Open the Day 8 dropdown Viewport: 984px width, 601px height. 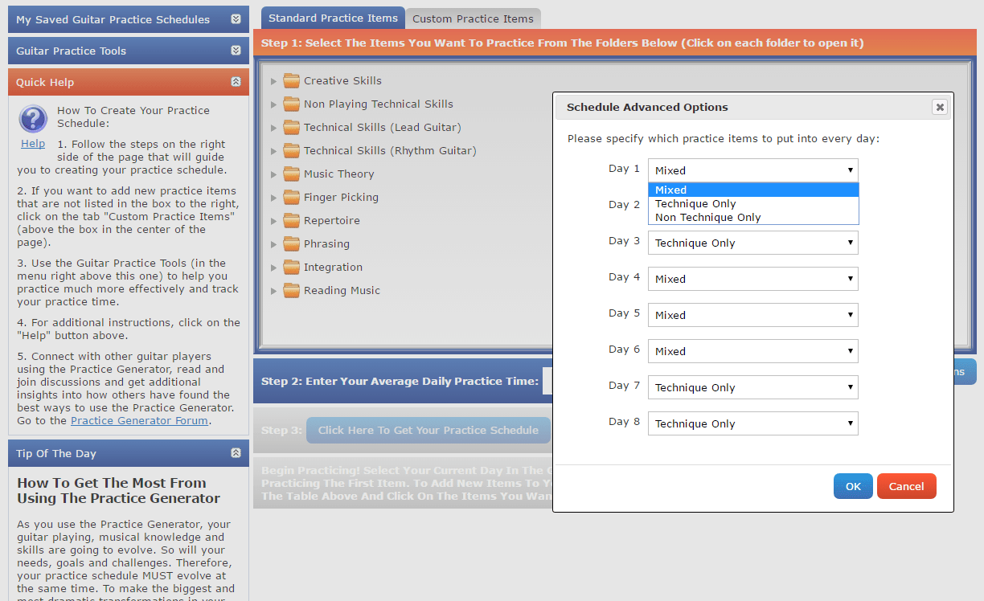click(753, 423)
